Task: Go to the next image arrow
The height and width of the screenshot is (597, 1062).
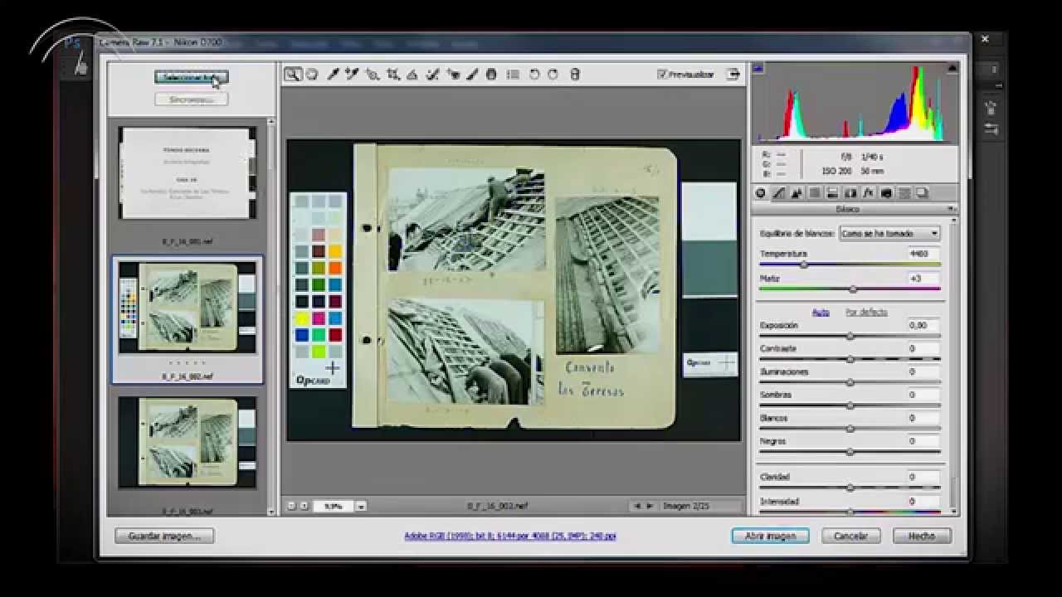Action: [650, 506]
